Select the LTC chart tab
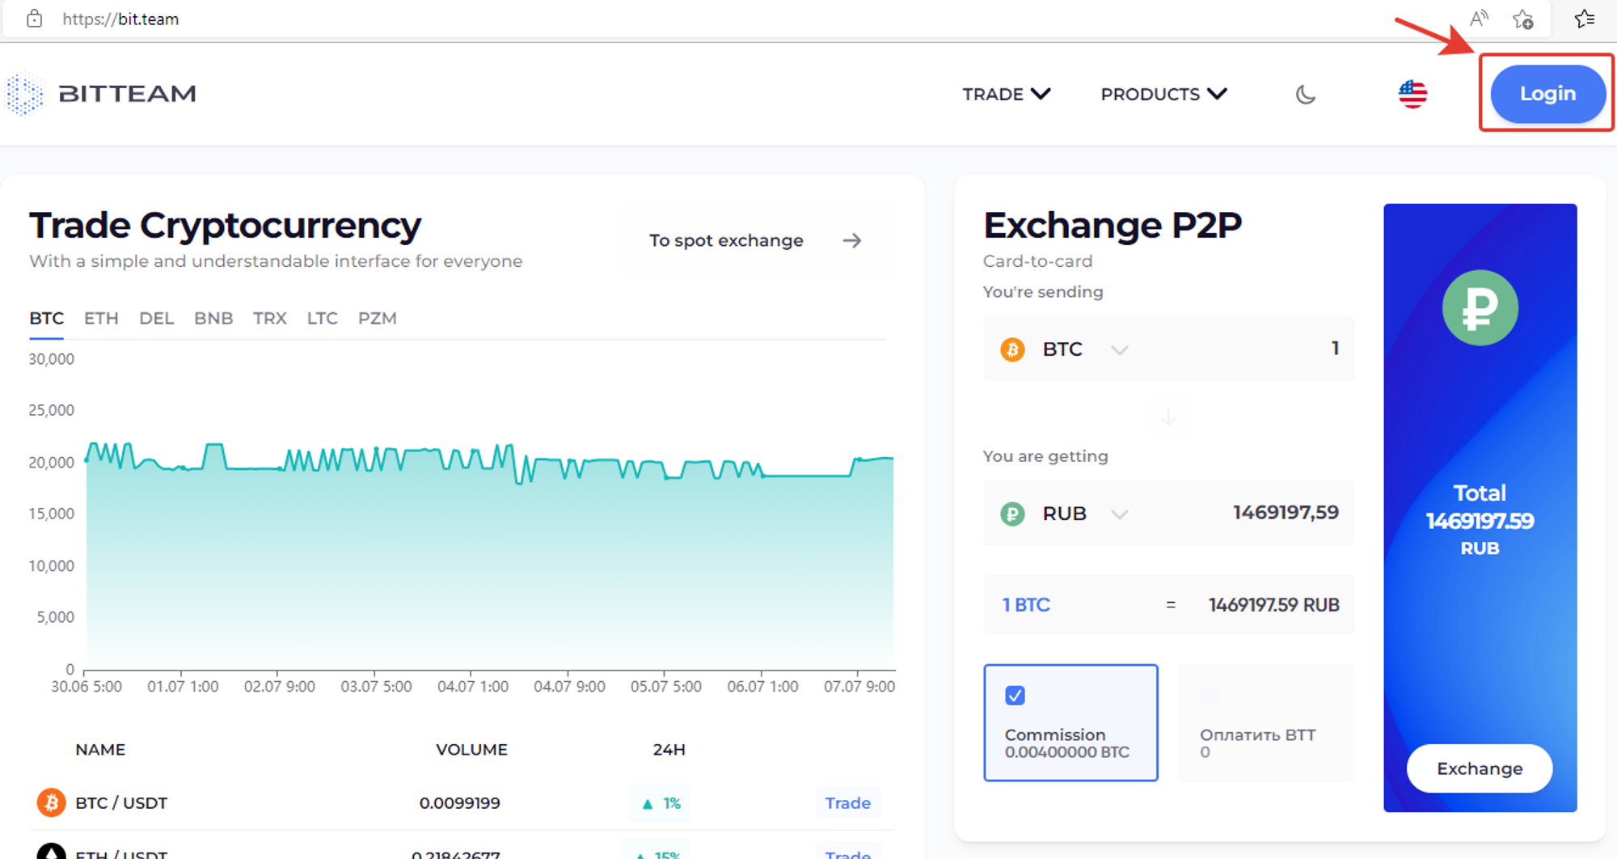The height and width of the screenshot is (859, 1617). (322, 318)
